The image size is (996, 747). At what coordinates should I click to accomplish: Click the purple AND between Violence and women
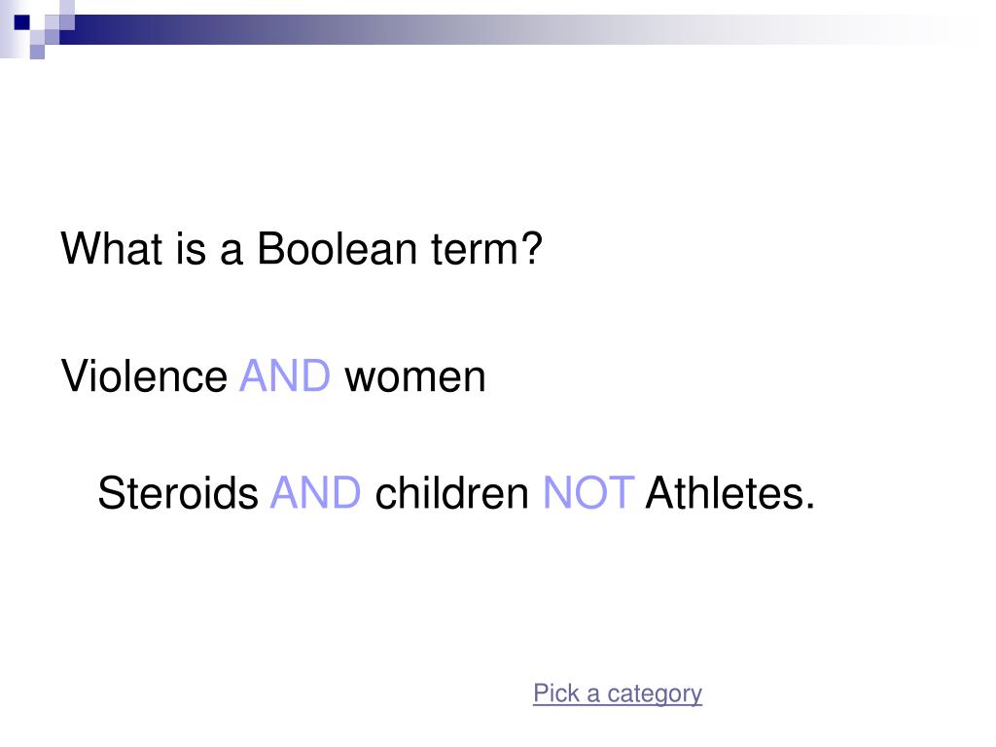tap(285, 376)
